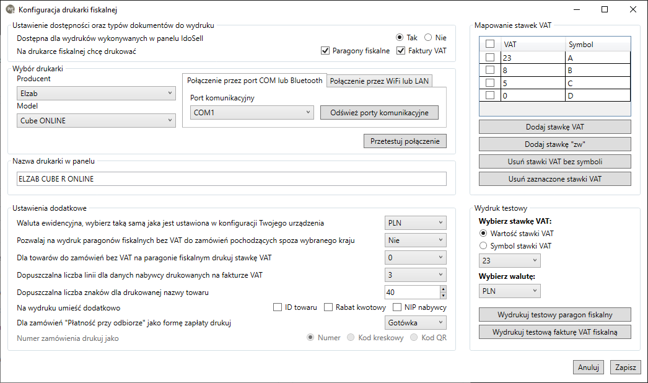Image resolution: width=648 pixels, height=383 pixels.
Task: Click the printer name field ELZAB CUBE R ONLINE
Action: click(x=231, y=178)
